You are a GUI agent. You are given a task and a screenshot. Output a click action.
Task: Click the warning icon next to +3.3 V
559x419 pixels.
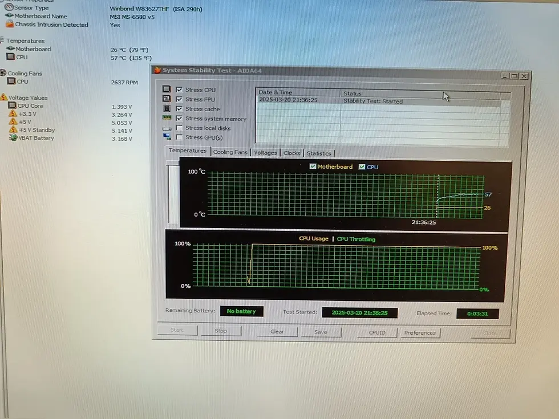coord(13,113)
